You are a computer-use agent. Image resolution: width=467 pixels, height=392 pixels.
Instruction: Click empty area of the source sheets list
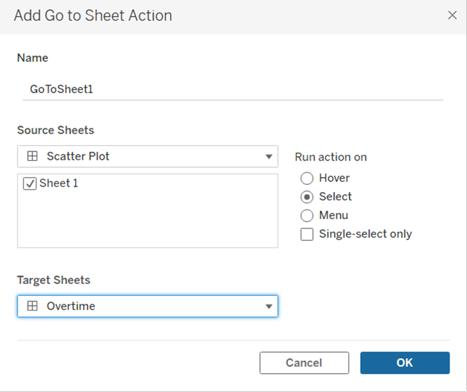(x=147, y=221)
